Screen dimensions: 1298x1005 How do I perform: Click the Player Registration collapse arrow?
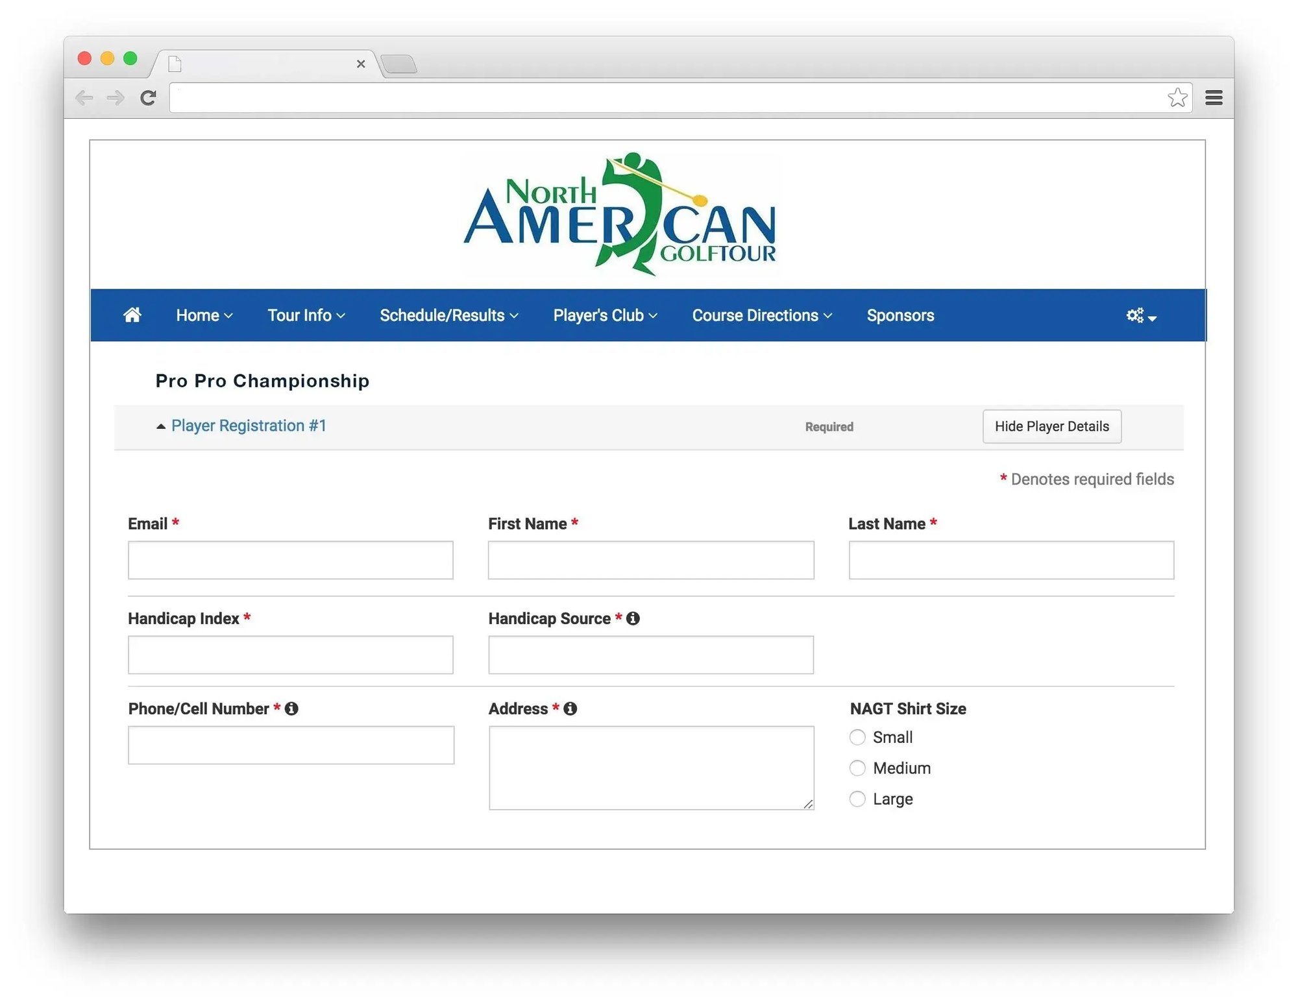click(x=160, y=426)
